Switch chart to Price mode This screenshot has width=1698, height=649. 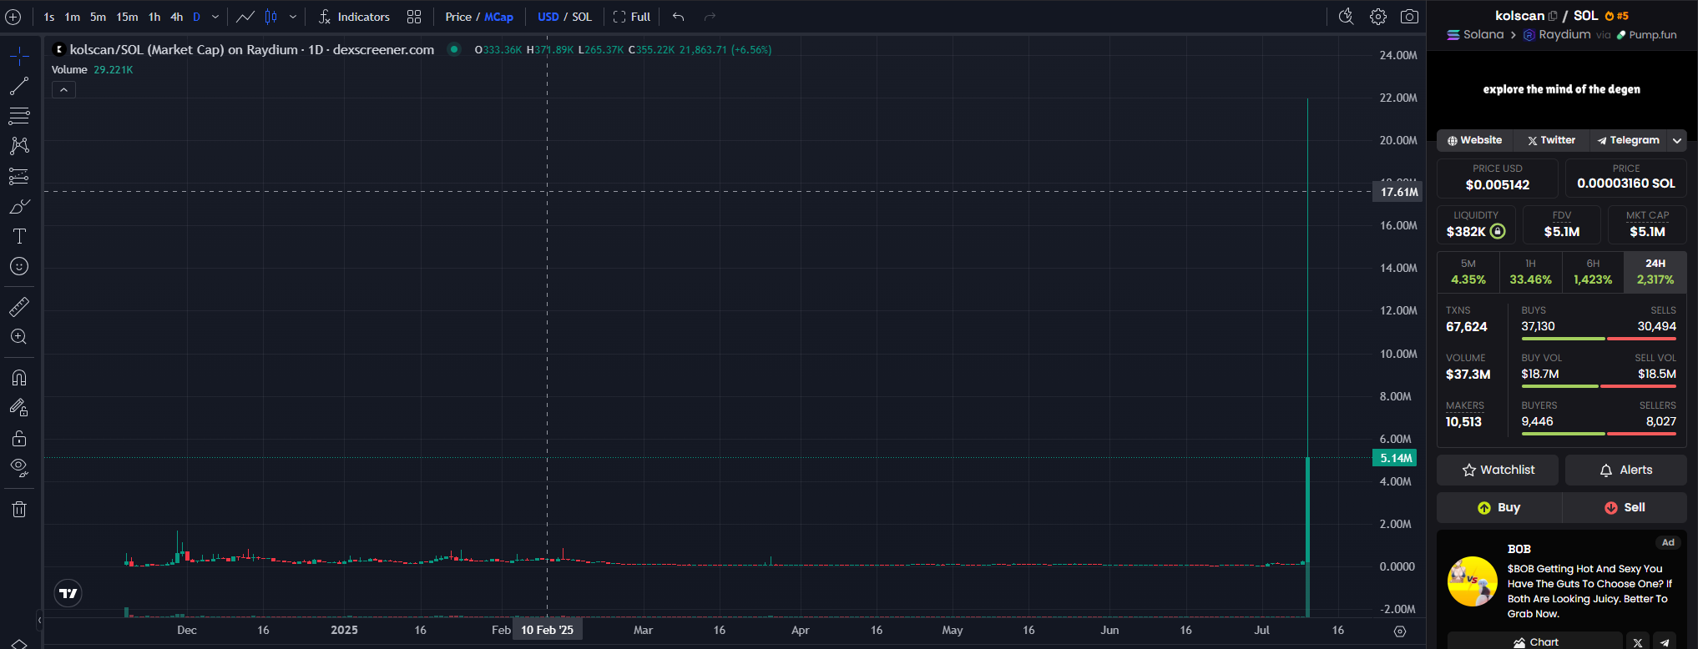click(458, 17)
